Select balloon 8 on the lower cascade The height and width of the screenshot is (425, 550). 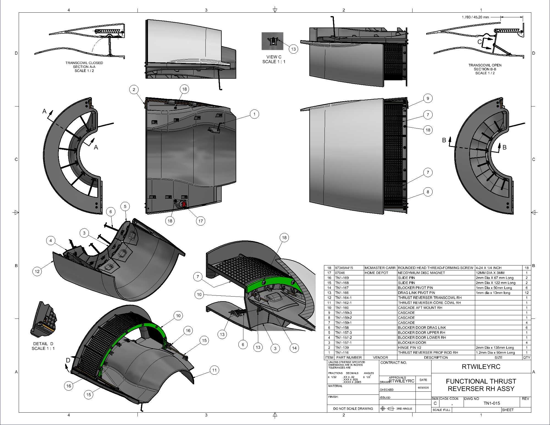pyautogui.click(x=428, y=192)
